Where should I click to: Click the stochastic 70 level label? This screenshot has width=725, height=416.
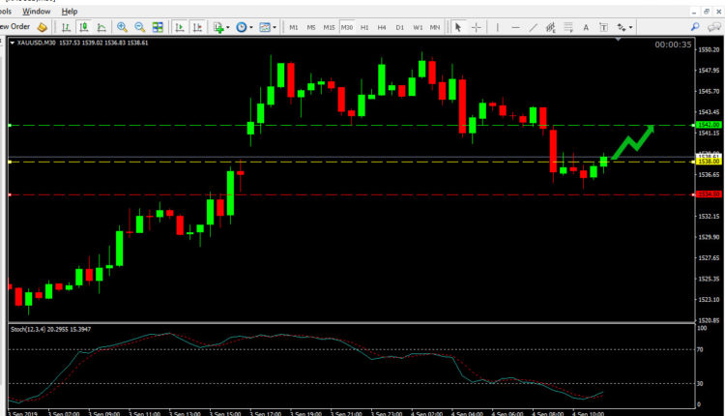click(x=701, y=349)
